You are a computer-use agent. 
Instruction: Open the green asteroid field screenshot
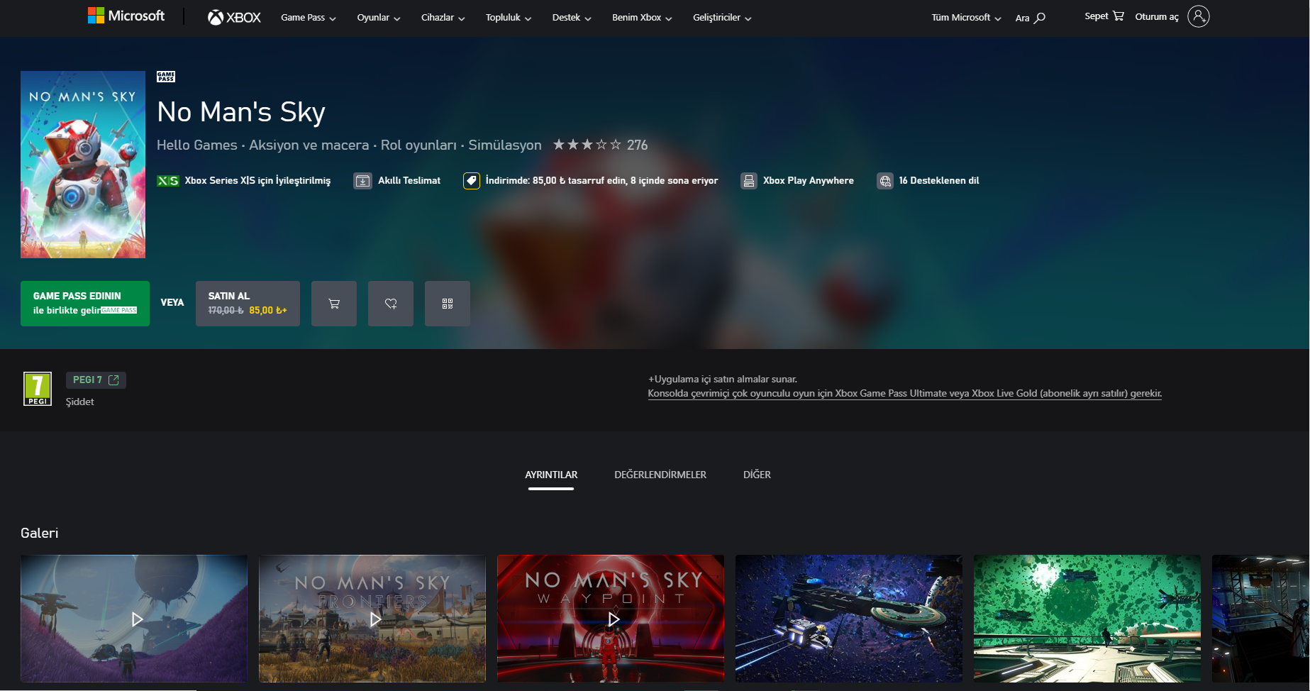[x=1087, y=619]
